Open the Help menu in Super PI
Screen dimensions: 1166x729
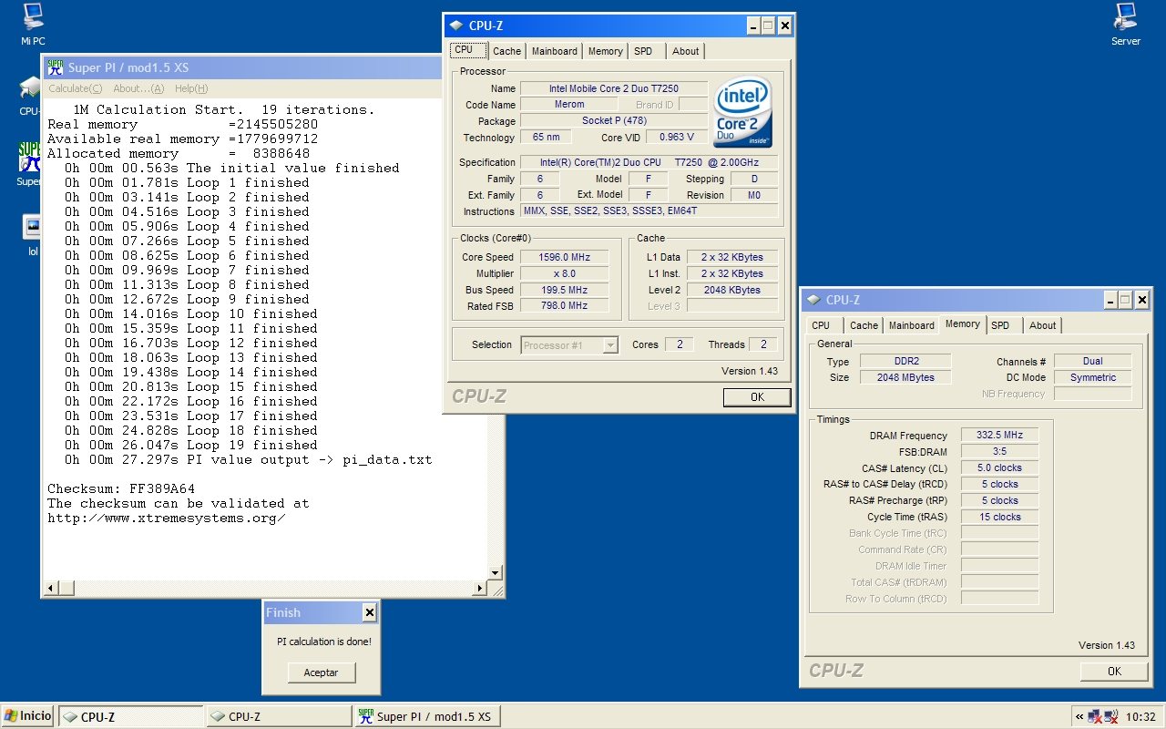click(x=191, y=88)
